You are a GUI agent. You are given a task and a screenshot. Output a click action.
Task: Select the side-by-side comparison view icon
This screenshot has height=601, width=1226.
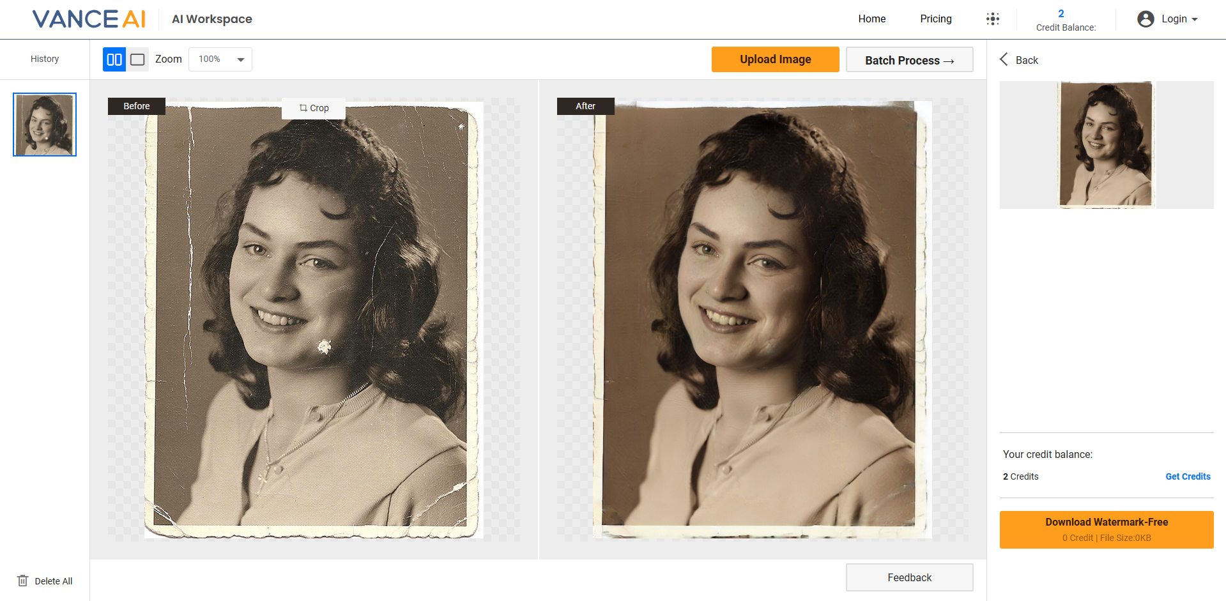114,59
